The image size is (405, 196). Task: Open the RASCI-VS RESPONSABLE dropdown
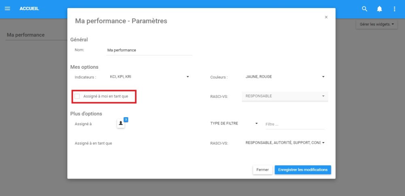[323, 96]
